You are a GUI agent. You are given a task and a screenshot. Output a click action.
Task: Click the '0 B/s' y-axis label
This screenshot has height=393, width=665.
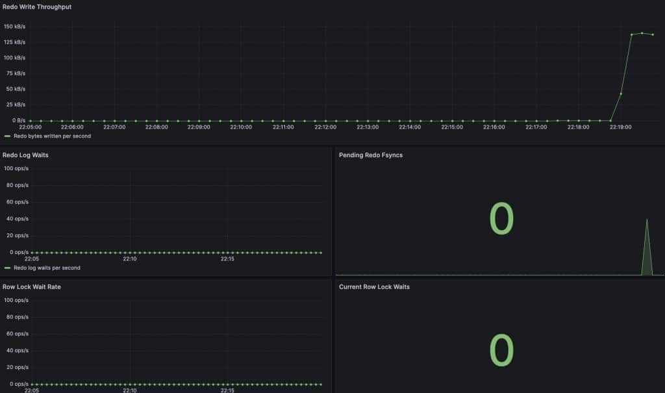tap(19, 121)
